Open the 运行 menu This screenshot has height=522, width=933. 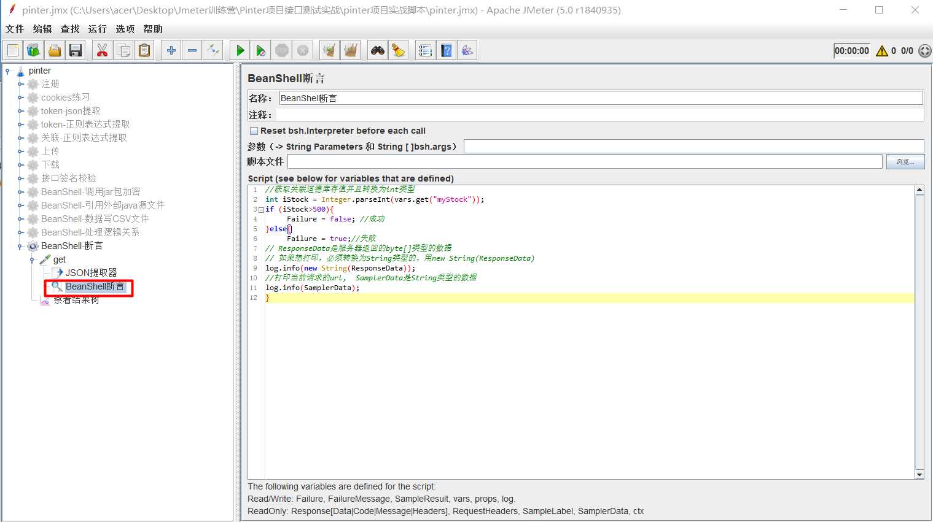[x=97, y=29]
